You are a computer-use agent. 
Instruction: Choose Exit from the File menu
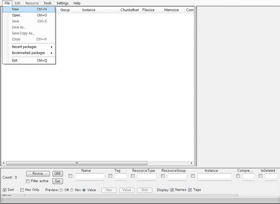(x=29, y=60)
